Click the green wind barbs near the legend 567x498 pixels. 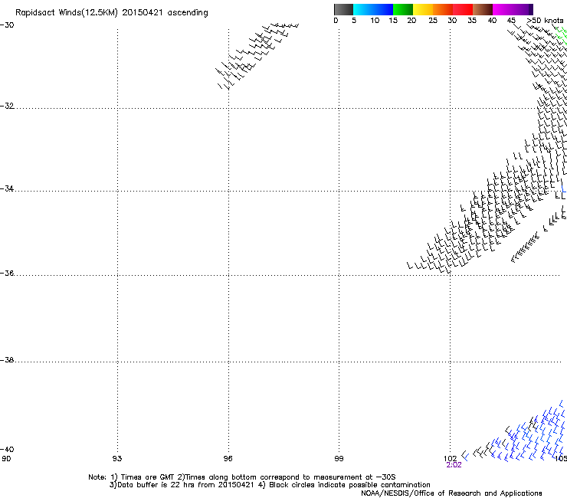click(561, 35)
